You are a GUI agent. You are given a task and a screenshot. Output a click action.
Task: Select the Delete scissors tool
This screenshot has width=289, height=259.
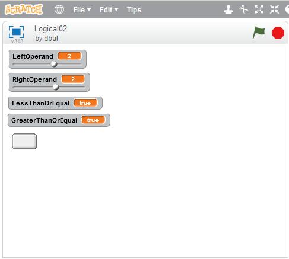click(243, 9)
